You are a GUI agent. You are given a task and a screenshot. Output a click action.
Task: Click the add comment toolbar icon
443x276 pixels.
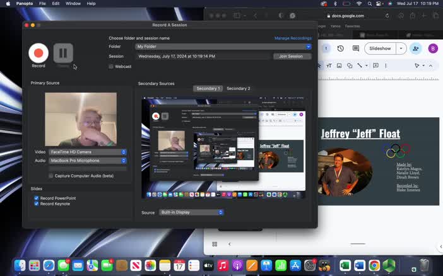click(x=375, y=66)
